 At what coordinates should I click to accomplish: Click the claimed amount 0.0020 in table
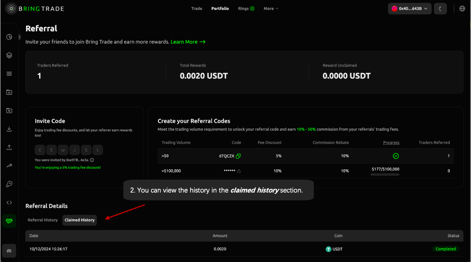[220, 249]
